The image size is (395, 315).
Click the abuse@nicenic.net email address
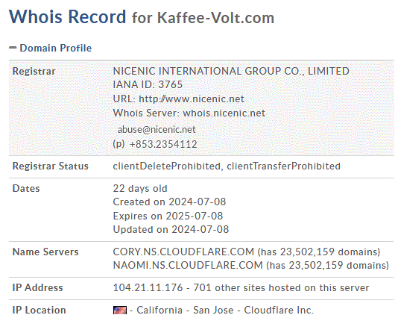pyautogui.click(x=157, y=129)
